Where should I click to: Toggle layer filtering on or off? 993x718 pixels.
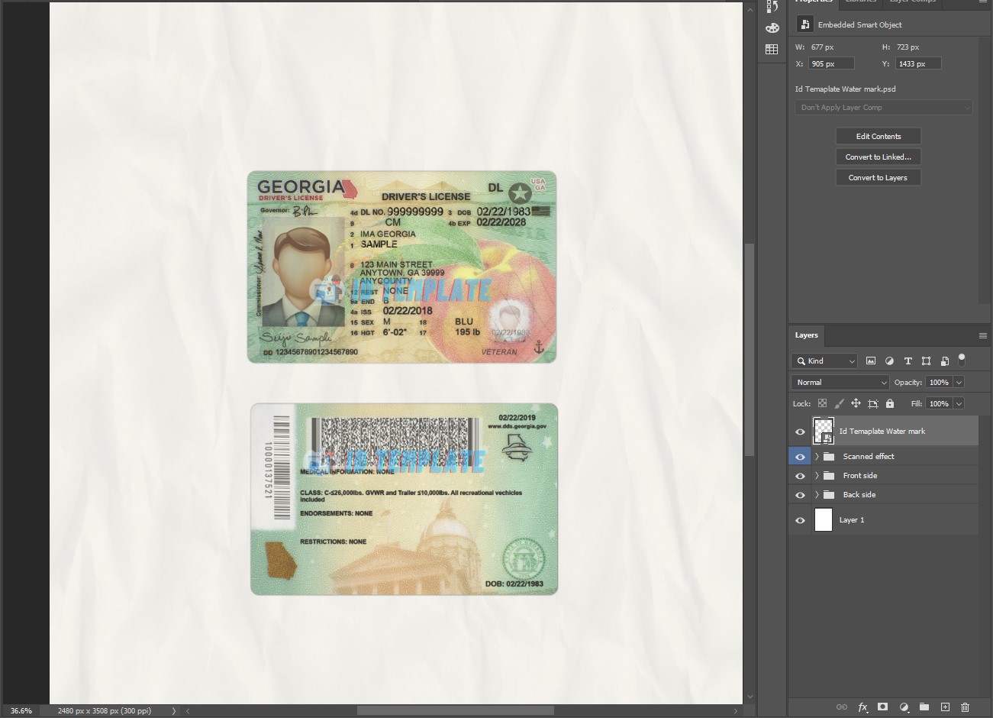pyautogui.click(x=962, y=359)
